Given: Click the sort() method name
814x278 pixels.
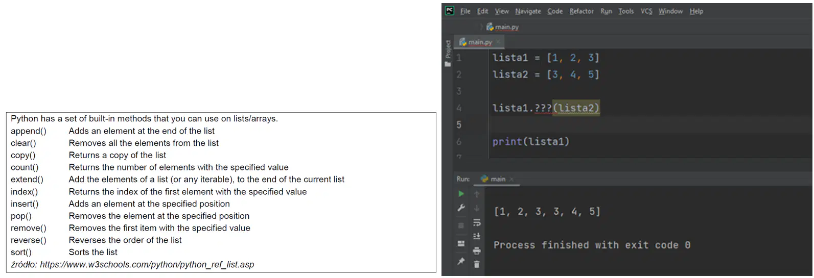Looking at the screenshot, I should 21,252.
